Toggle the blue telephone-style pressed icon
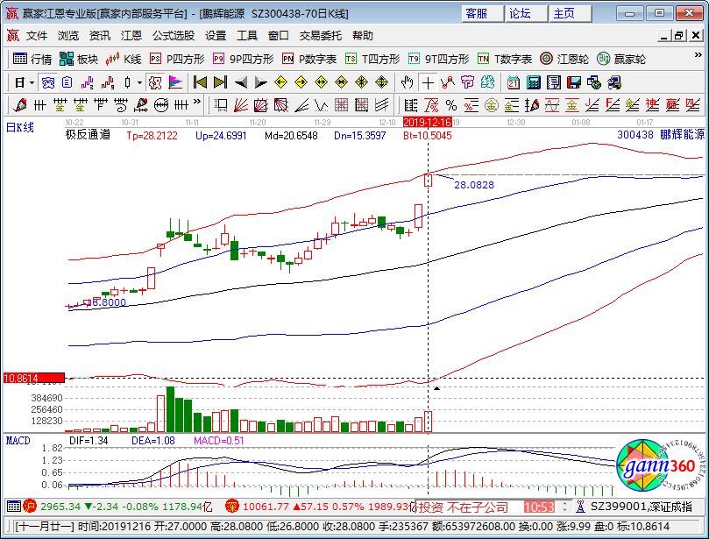Image resolution: width=709 pixels, height=539 pixels. coord(48,82)
